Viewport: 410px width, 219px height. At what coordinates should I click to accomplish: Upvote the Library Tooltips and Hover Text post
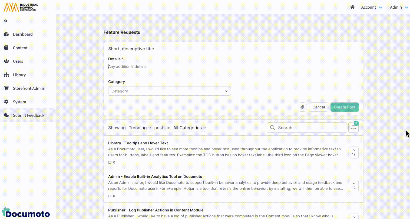click(x=353, y=152)
